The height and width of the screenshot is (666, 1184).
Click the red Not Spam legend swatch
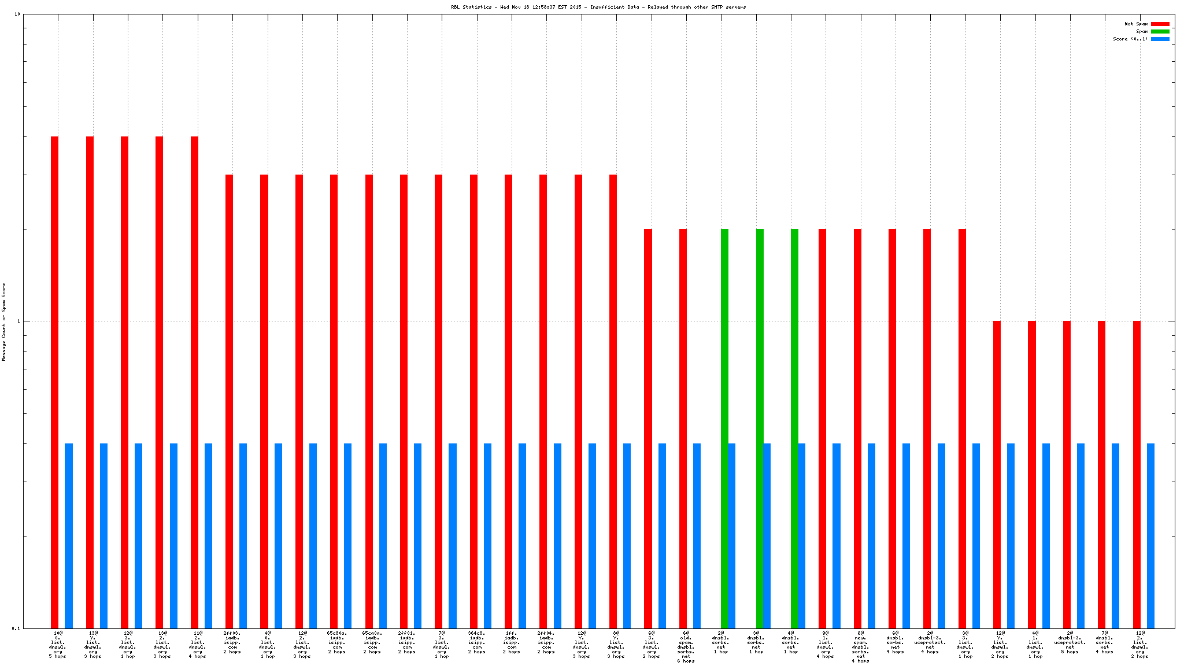point(1160,24)
